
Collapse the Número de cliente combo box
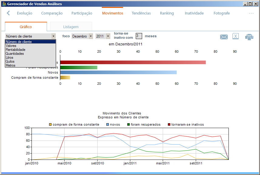[53, 36]
